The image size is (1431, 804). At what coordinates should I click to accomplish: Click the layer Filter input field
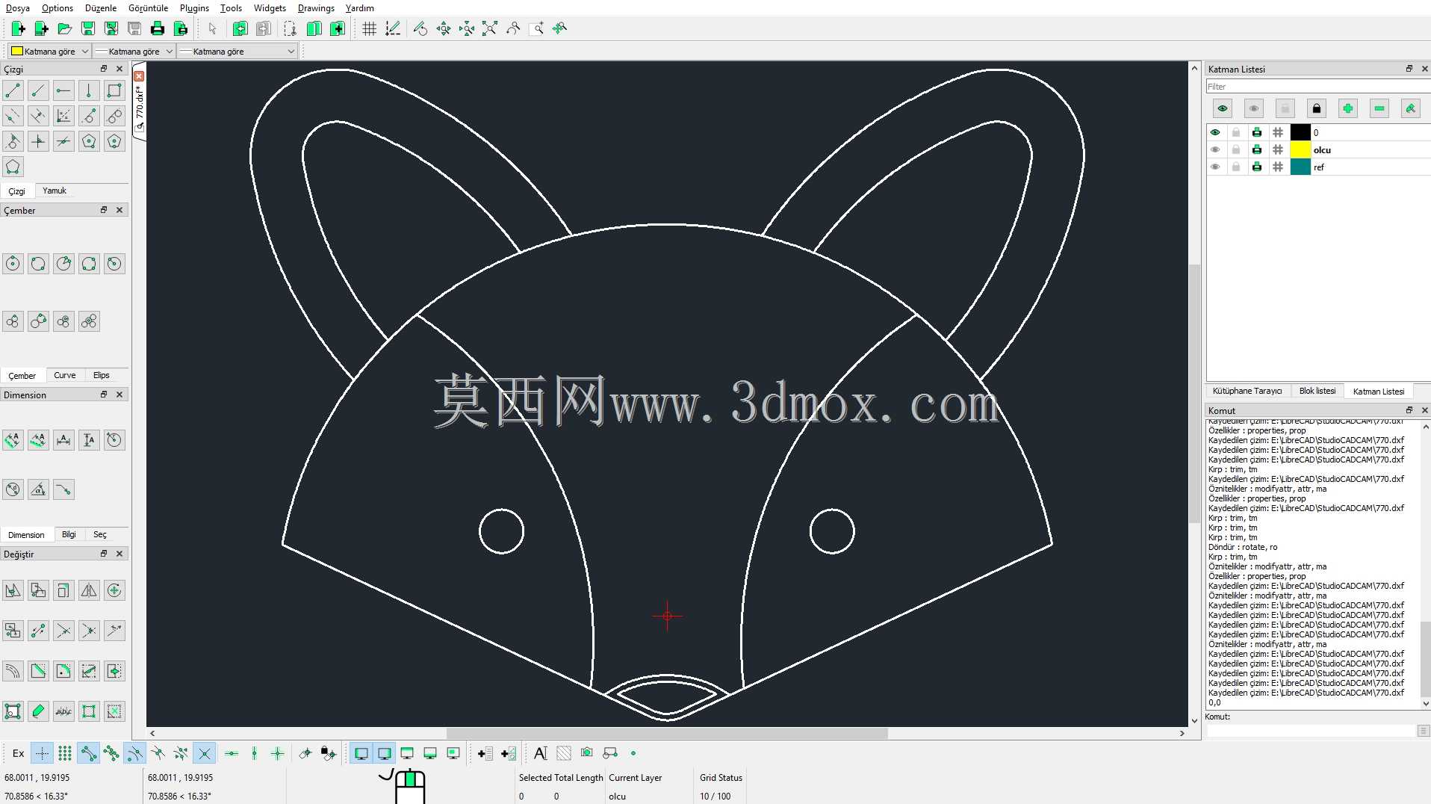[1317, 87]
